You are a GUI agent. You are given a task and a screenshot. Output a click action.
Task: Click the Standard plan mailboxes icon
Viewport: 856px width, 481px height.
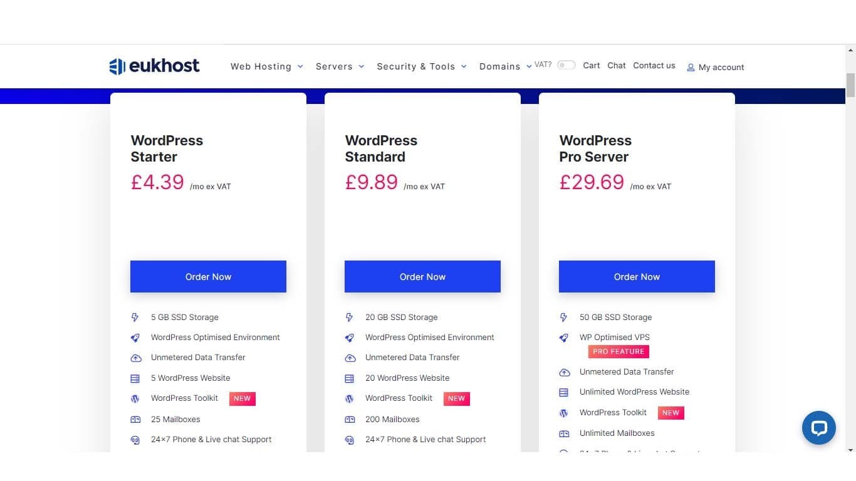click(x=350, y=420)
